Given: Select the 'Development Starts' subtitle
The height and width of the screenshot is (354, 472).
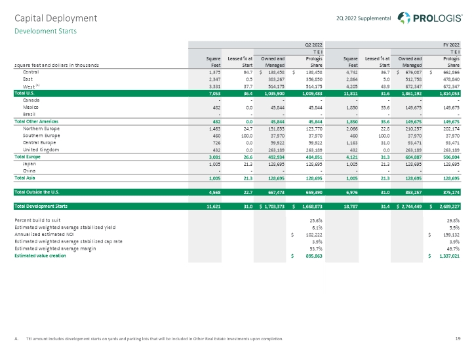Looking at the screenshot, I should pyautogui.click(x=45, y=31).
